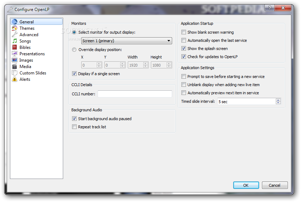
Task: Click the General globe icon in sidebar
Action: 15,22
